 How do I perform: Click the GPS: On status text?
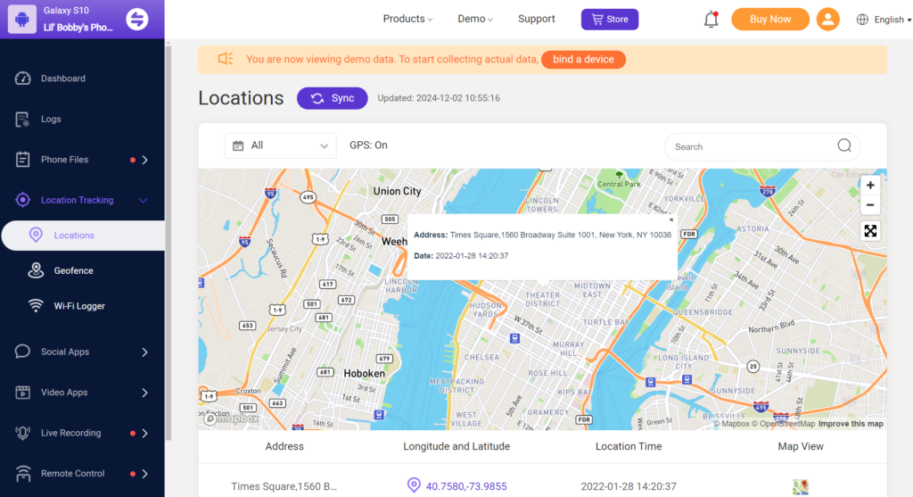tap(368, 145)
